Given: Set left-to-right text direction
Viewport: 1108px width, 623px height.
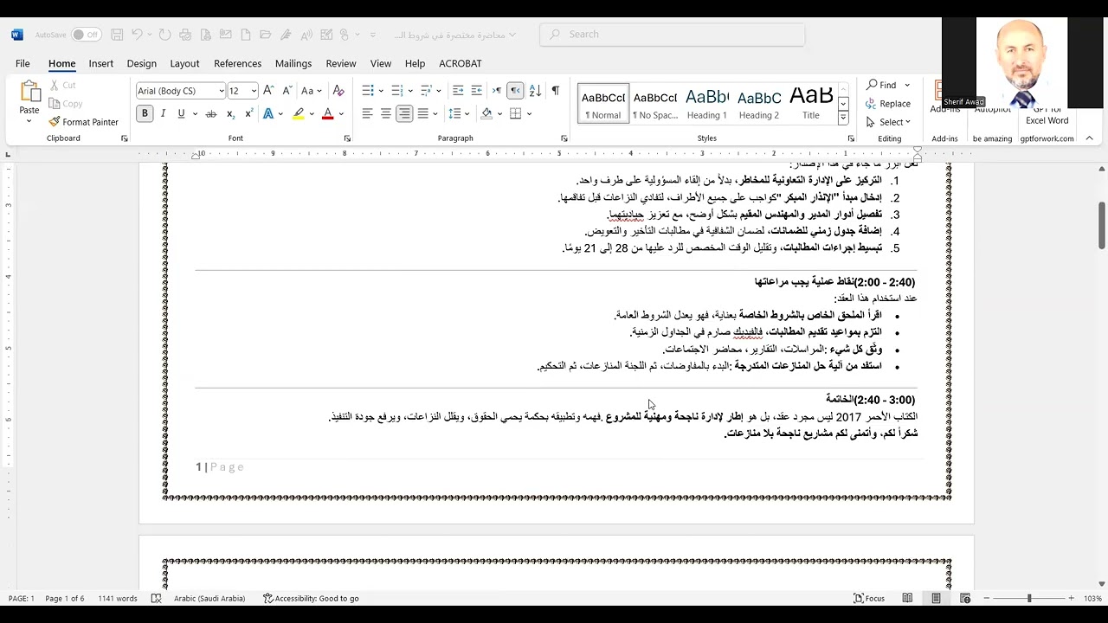Looking at the screenshot, I should [x=497, y=91].
